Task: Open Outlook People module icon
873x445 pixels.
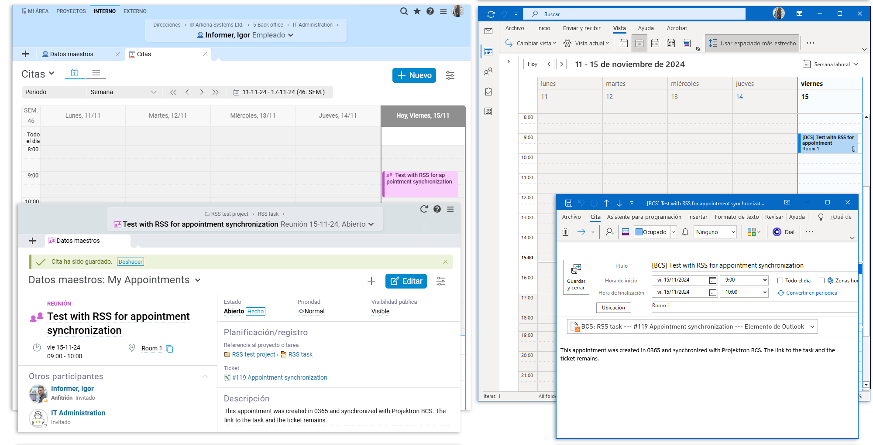Action: point(488,71)
